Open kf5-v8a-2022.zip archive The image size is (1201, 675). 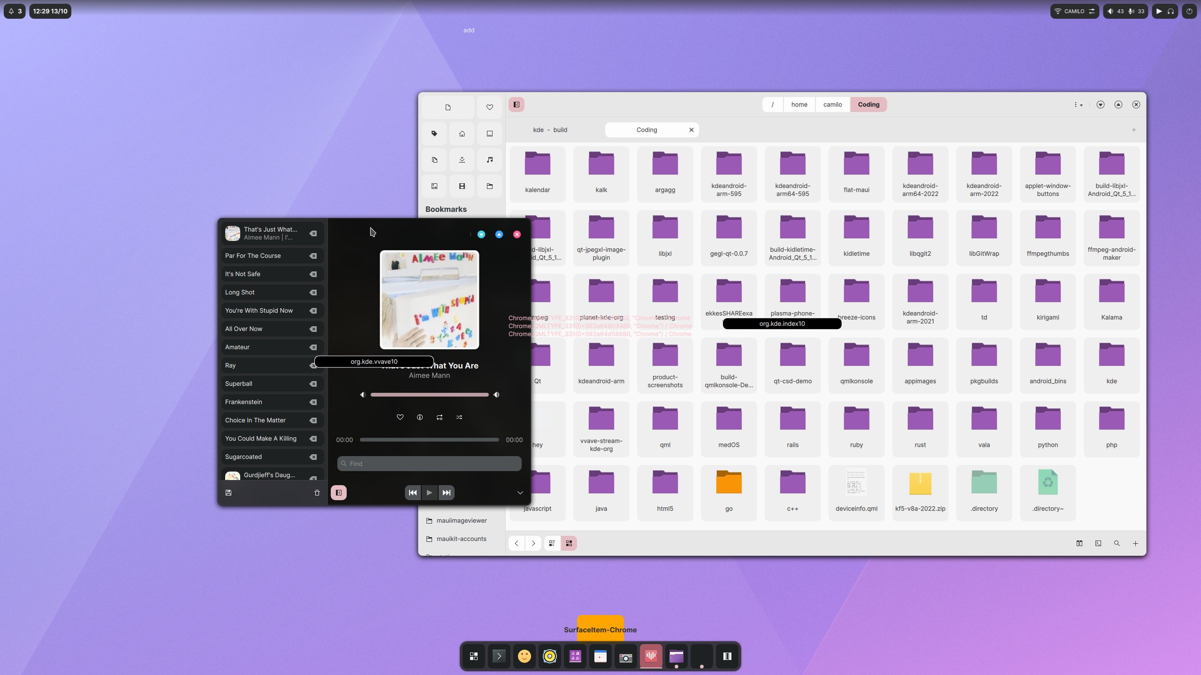(920, 493)
